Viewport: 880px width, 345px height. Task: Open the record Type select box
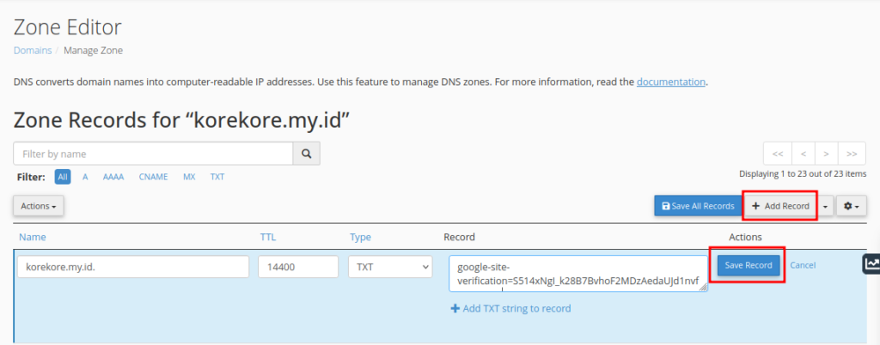[390, 267]
